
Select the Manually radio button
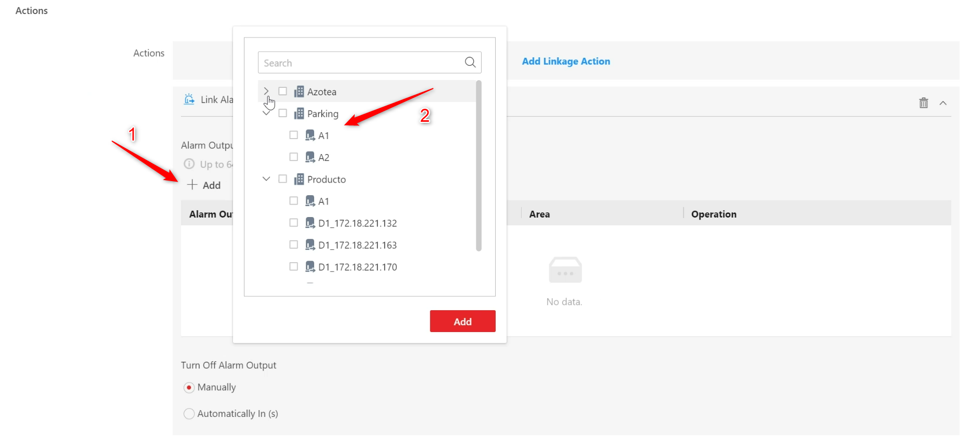tap(189, 387)
